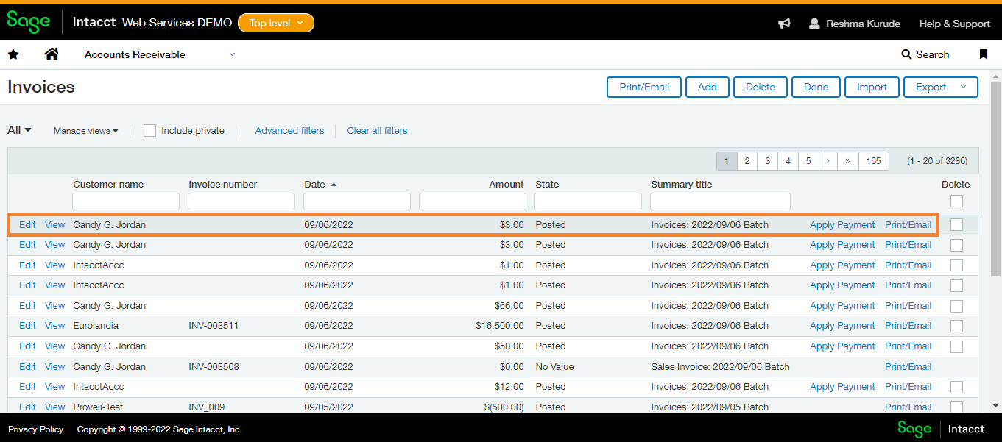Click the $16,500.00 amount cell
Screen dimensions: 1002x442
click(x=500, y=326)
